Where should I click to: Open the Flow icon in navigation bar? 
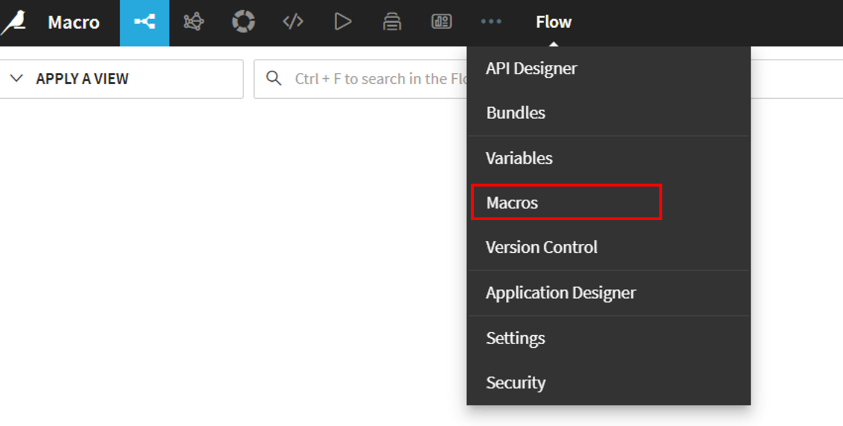coord(145,23)
